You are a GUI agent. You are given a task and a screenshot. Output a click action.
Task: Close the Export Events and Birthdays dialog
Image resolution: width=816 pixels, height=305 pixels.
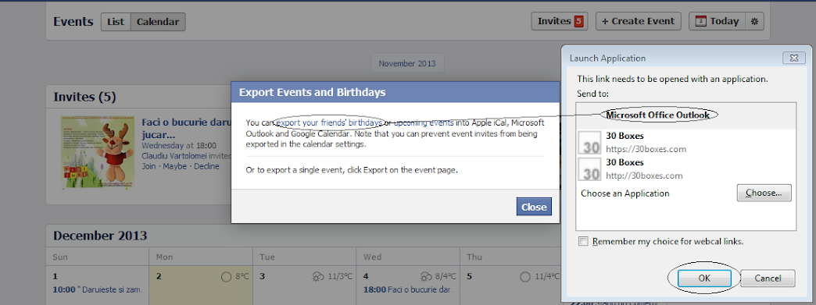(x=534, y=207)
